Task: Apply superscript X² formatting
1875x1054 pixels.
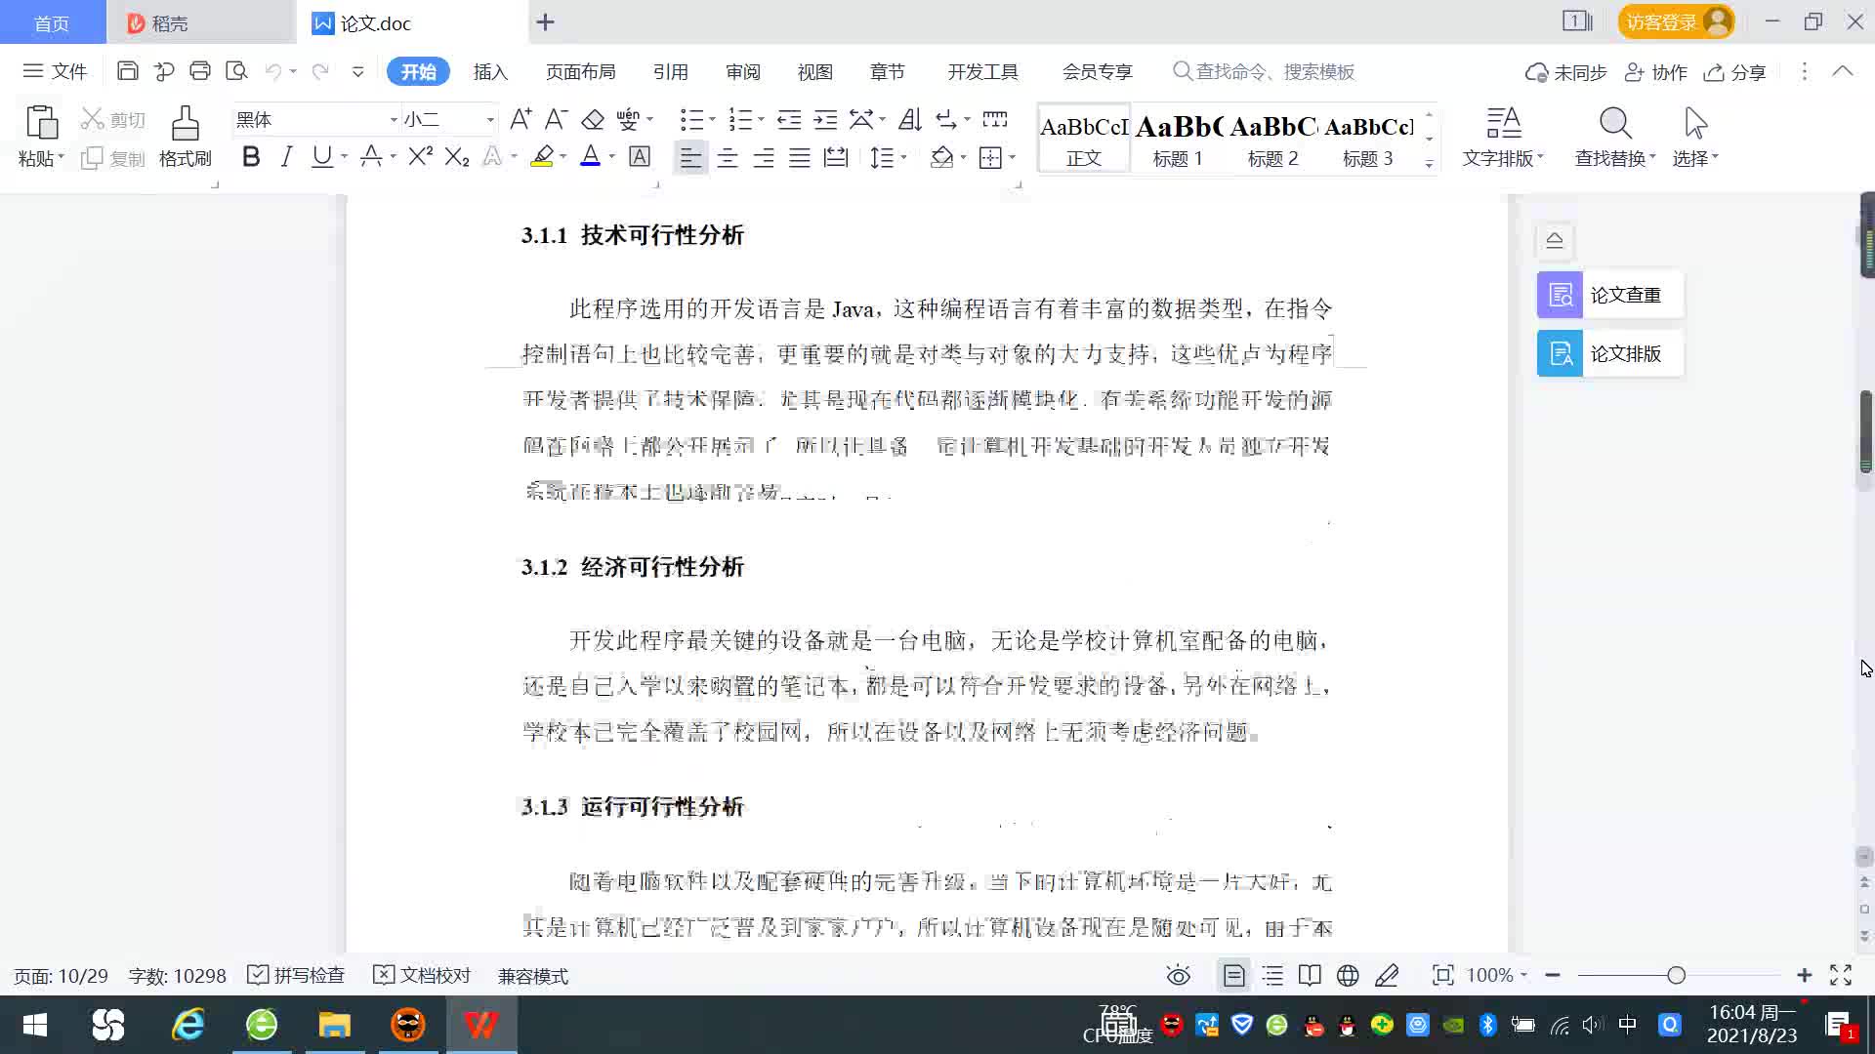Action: (x=421, y=156)
